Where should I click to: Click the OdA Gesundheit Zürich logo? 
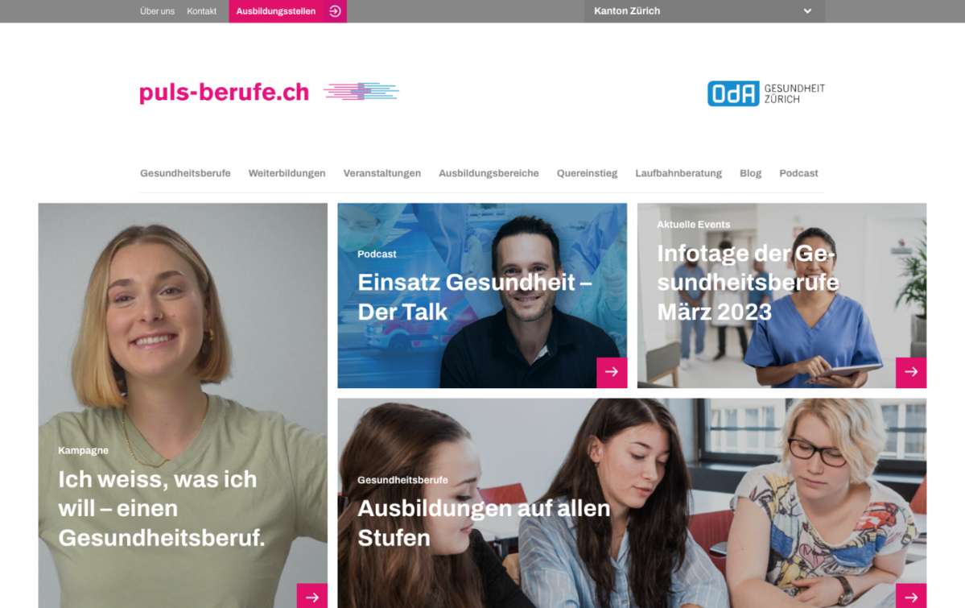(765, 93)
